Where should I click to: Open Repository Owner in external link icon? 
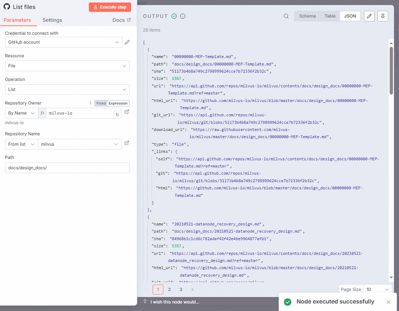(x=127, y=111)
